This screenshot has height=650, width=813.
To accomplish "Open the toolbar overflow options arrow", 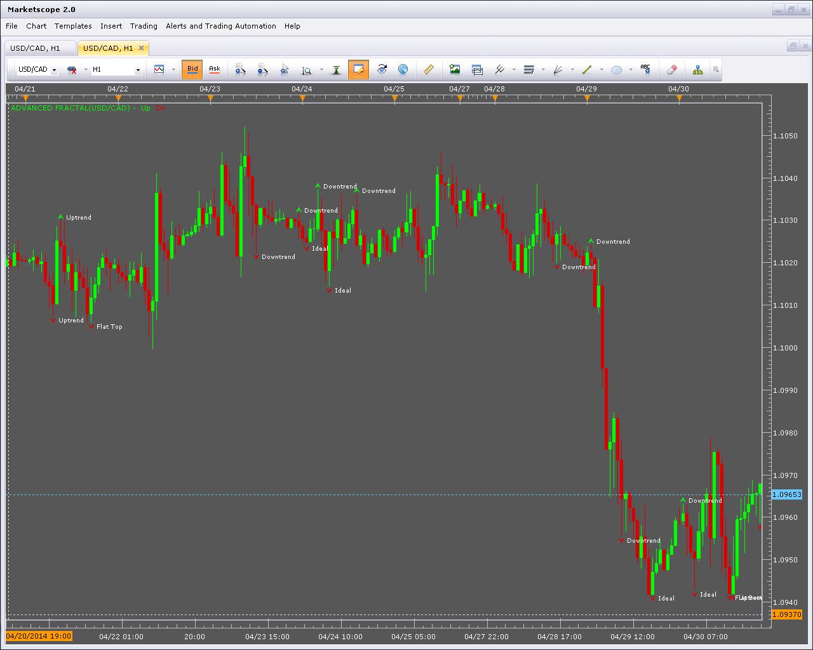I will 716,70.
